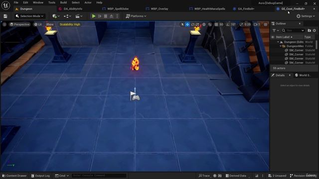This screenshot has width=319, height=179.
Task: Activate the Translate move tool in viewport
Action: [187, 24]
